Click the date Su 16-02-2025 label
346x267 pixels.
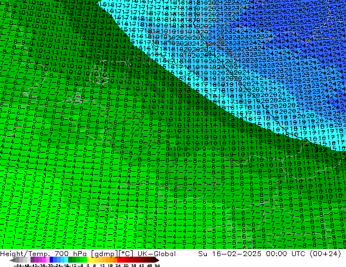click(x=230, y=254)
